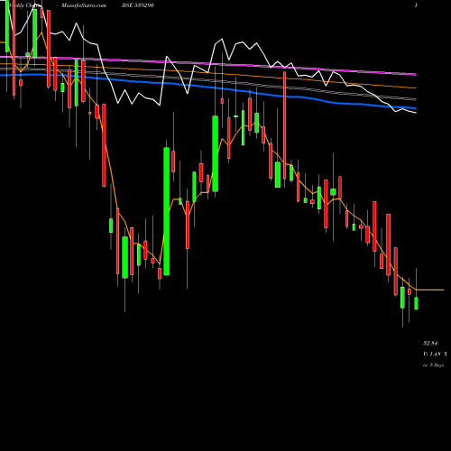Click the "MunafaSutra.com" text at top
451x451 pixels.
[84, 5]
